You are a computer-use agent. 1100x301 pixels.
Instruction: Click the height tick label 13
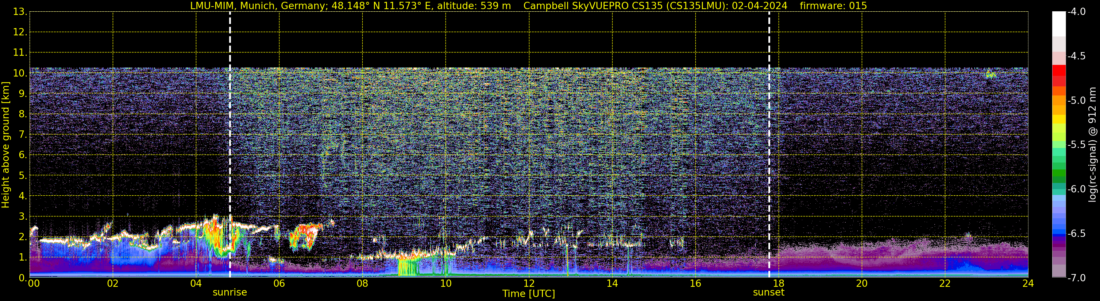click(x=20, y=12)
